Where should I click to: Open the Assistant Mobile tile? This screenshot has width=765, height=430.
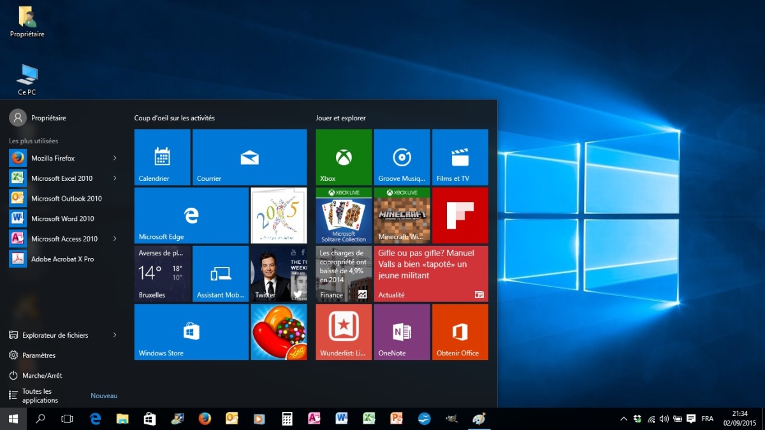[x=221, y=274]
